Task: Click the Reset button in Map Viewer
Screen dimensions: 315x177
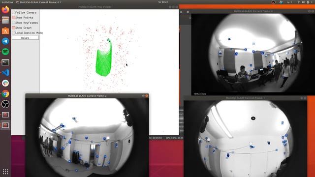Action: click(25, 38)
